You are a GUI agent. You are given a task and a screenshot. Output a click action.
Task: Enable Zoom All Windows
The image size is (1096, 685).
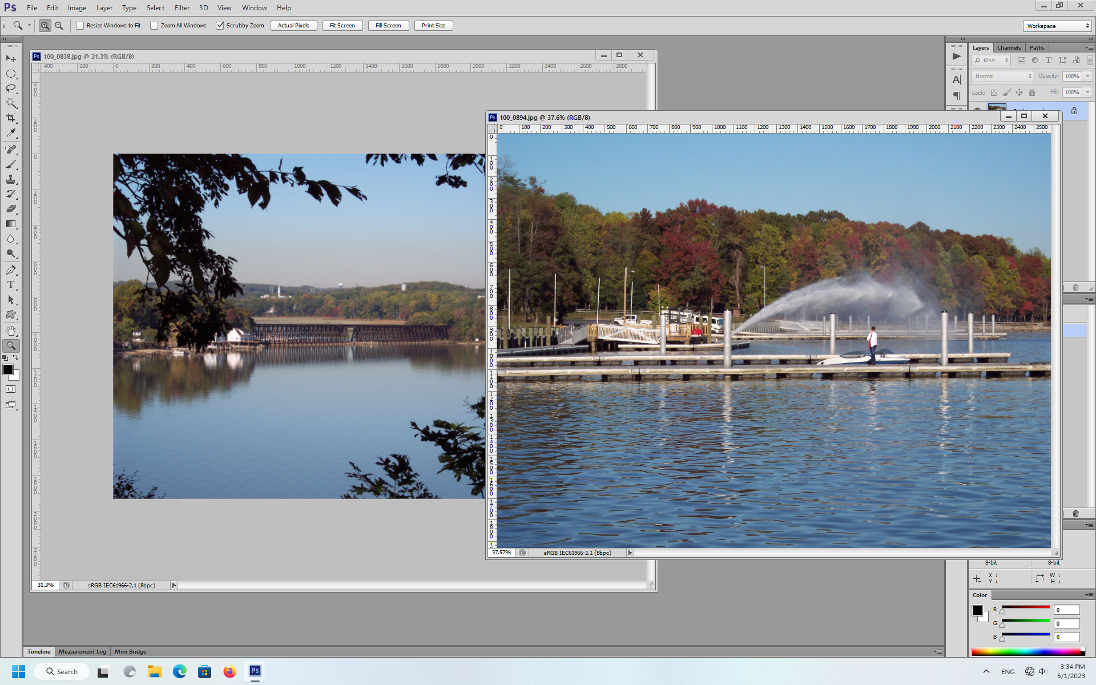154,25
